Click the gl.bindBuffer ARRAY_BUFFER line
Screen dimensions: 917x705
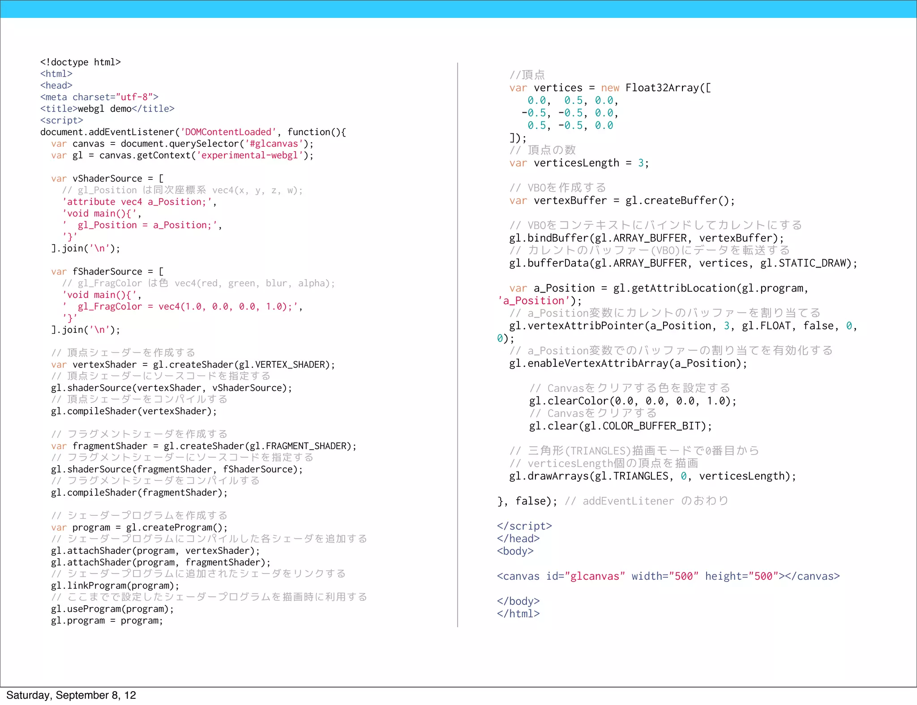(647, 238)
